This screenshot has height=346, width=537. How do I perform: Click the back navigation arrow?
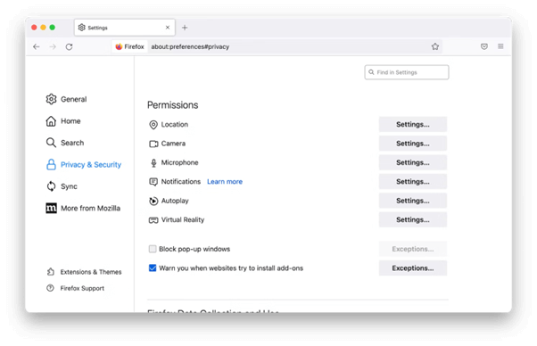[37, 46]
